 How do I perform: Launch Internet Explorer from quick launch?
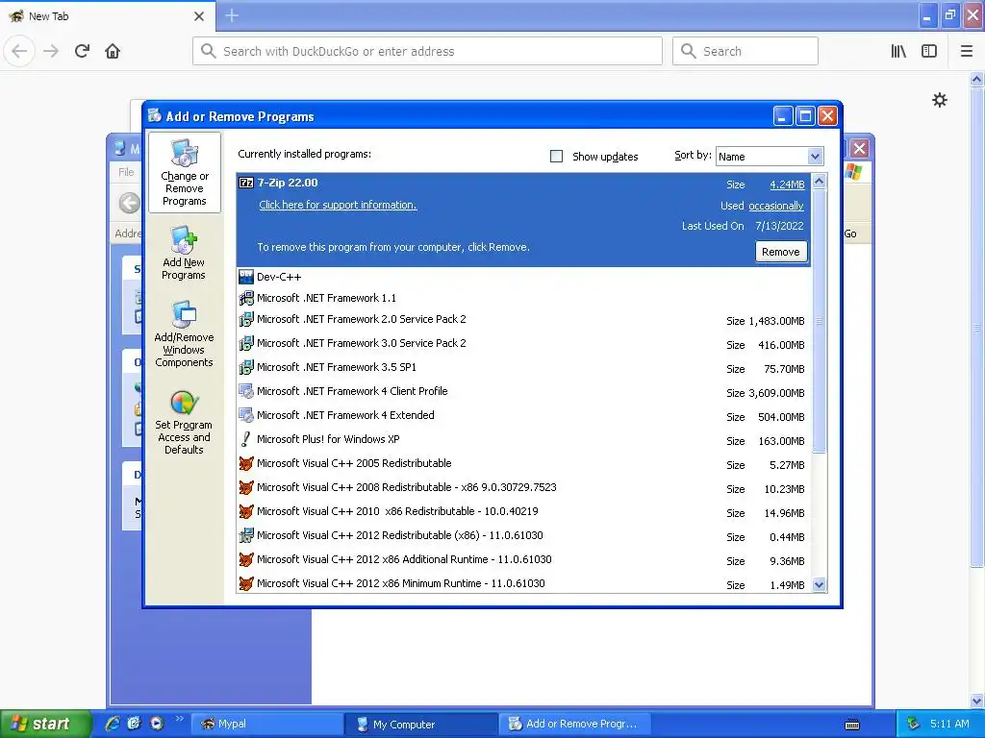[x=113, y=724]
